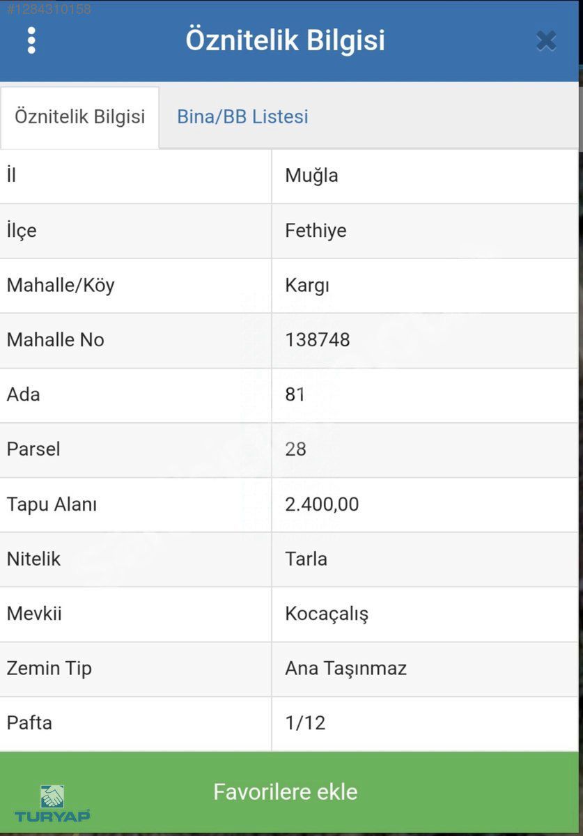Open the three-dot options menu
583x836 pixels.
click(x=31, y=40)
